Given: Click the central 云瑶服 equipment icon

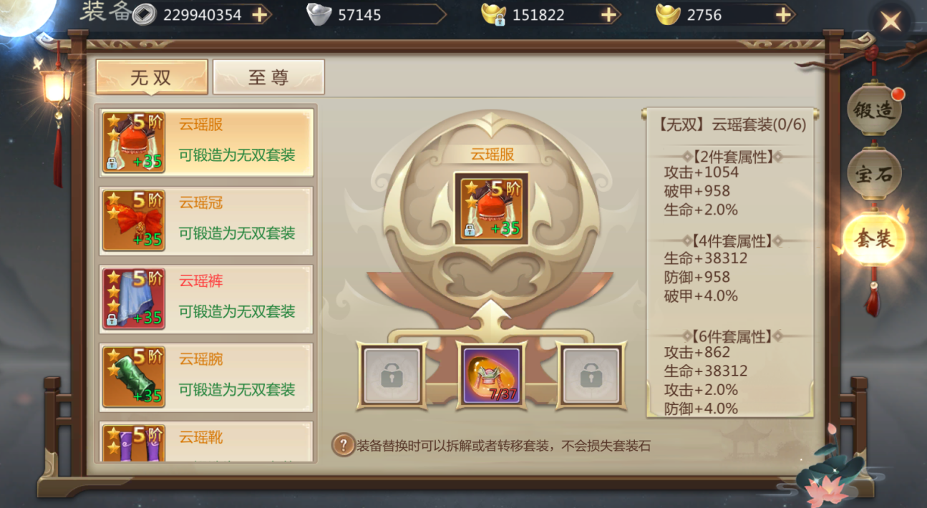Looking at the screenshot, I should (492, 208).
